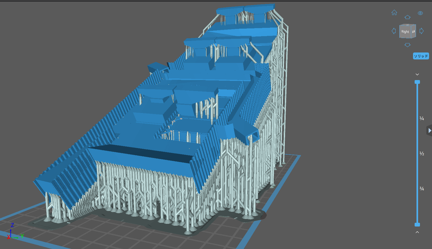Click the Right face of view cube

tap(405, 32)
